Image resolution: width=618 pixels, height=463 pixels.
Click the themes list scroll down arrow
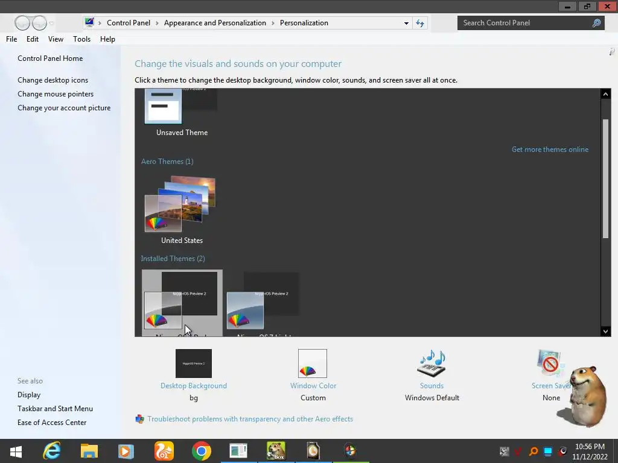pos(605,331)
